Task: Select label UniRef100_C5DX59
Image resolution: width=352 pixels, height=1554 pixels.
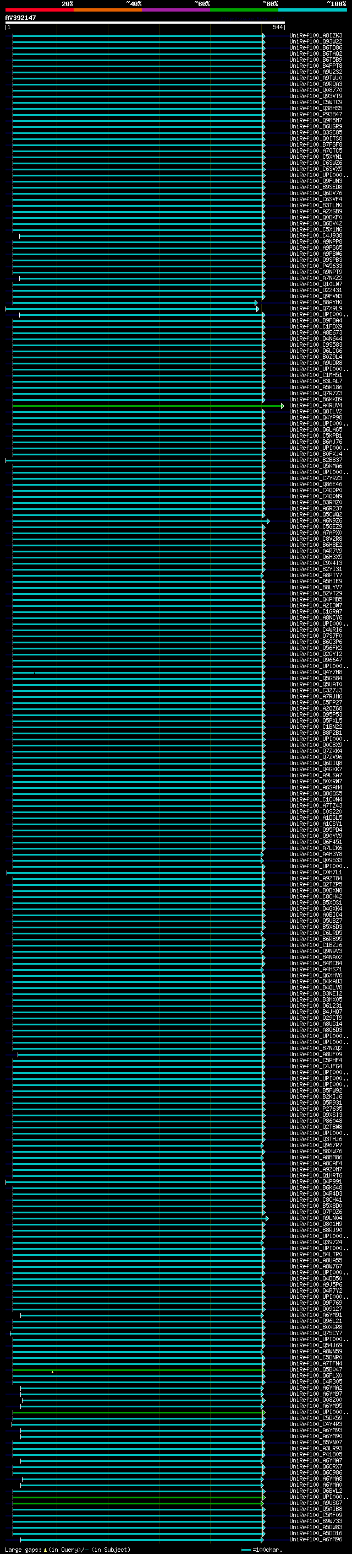Action: click(x=316, y=1418)
